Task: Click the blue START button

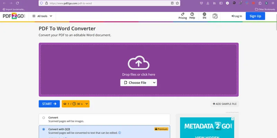Action: coord(49,104)
